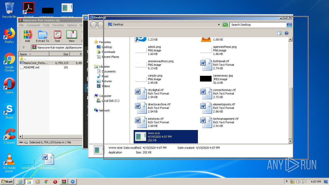Click Explorer back navigation button
The width and height of the screenshot is (329, 185).
click(94, 25)
